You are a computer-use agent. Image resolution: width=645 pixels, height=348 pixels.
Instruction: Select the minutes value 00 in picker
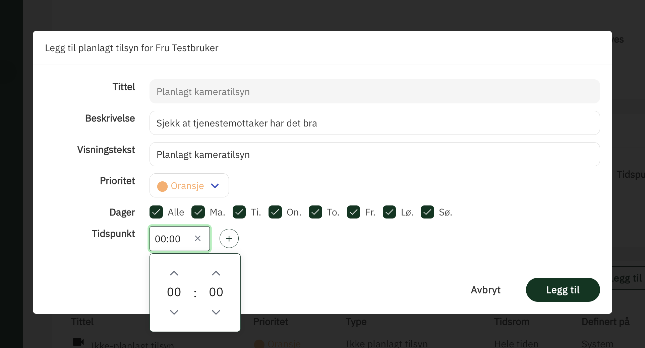[x=216, y=292]
